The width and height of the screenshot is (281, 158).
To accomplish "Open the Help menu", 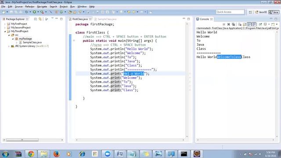I will coord(92,7).
